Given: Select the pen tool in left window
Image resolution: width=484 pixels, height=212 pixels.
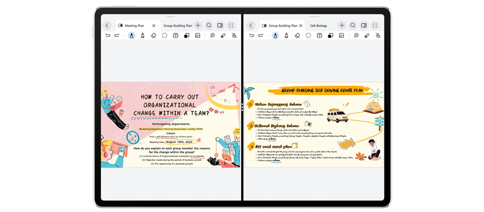Looking at the screenshot, I should tap(131, 35).
